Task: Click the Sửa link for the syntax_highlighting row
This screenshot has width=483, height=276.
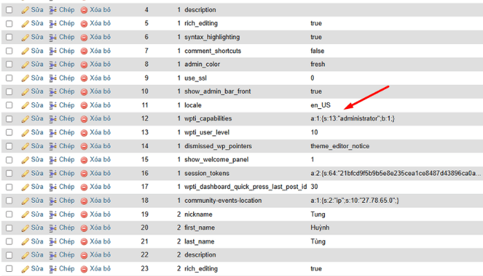Action: pyautogui.click(x=37, y=37)
